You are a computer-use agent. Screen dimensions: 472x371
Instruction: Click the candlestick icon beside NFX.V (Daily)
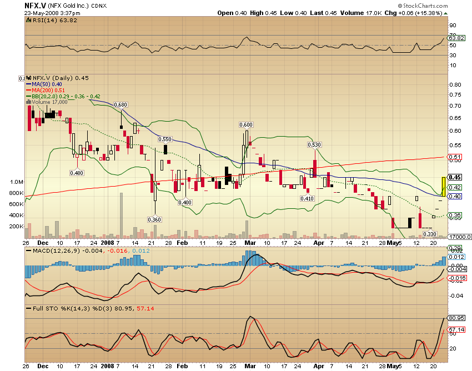pyautogui.click(x=29, y=78)
